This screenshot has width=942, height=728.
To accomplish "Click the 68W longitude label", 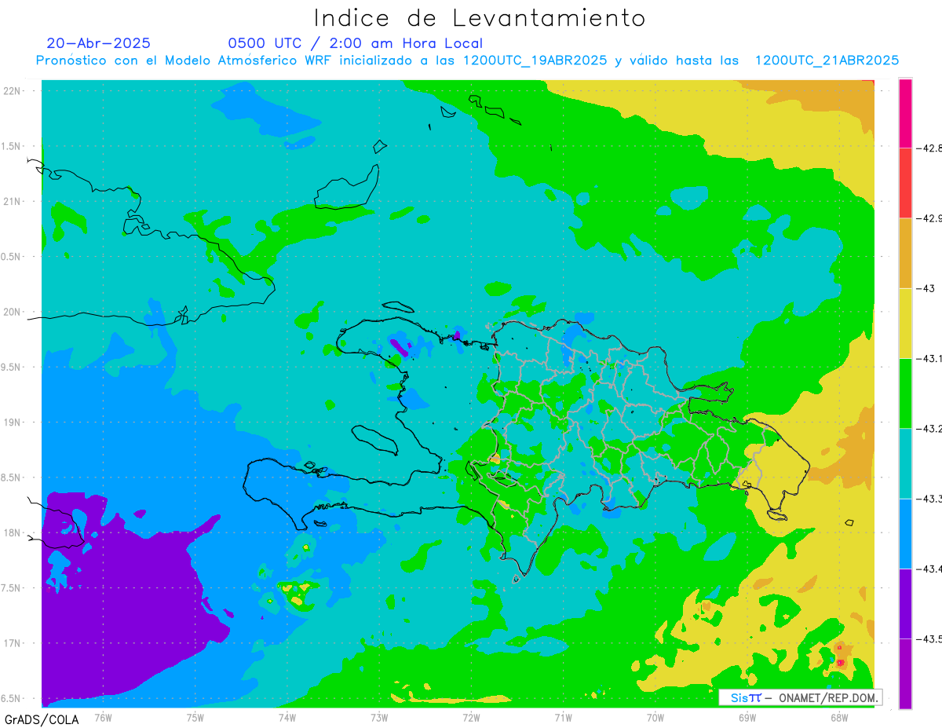I will click(x=838, y=717).
